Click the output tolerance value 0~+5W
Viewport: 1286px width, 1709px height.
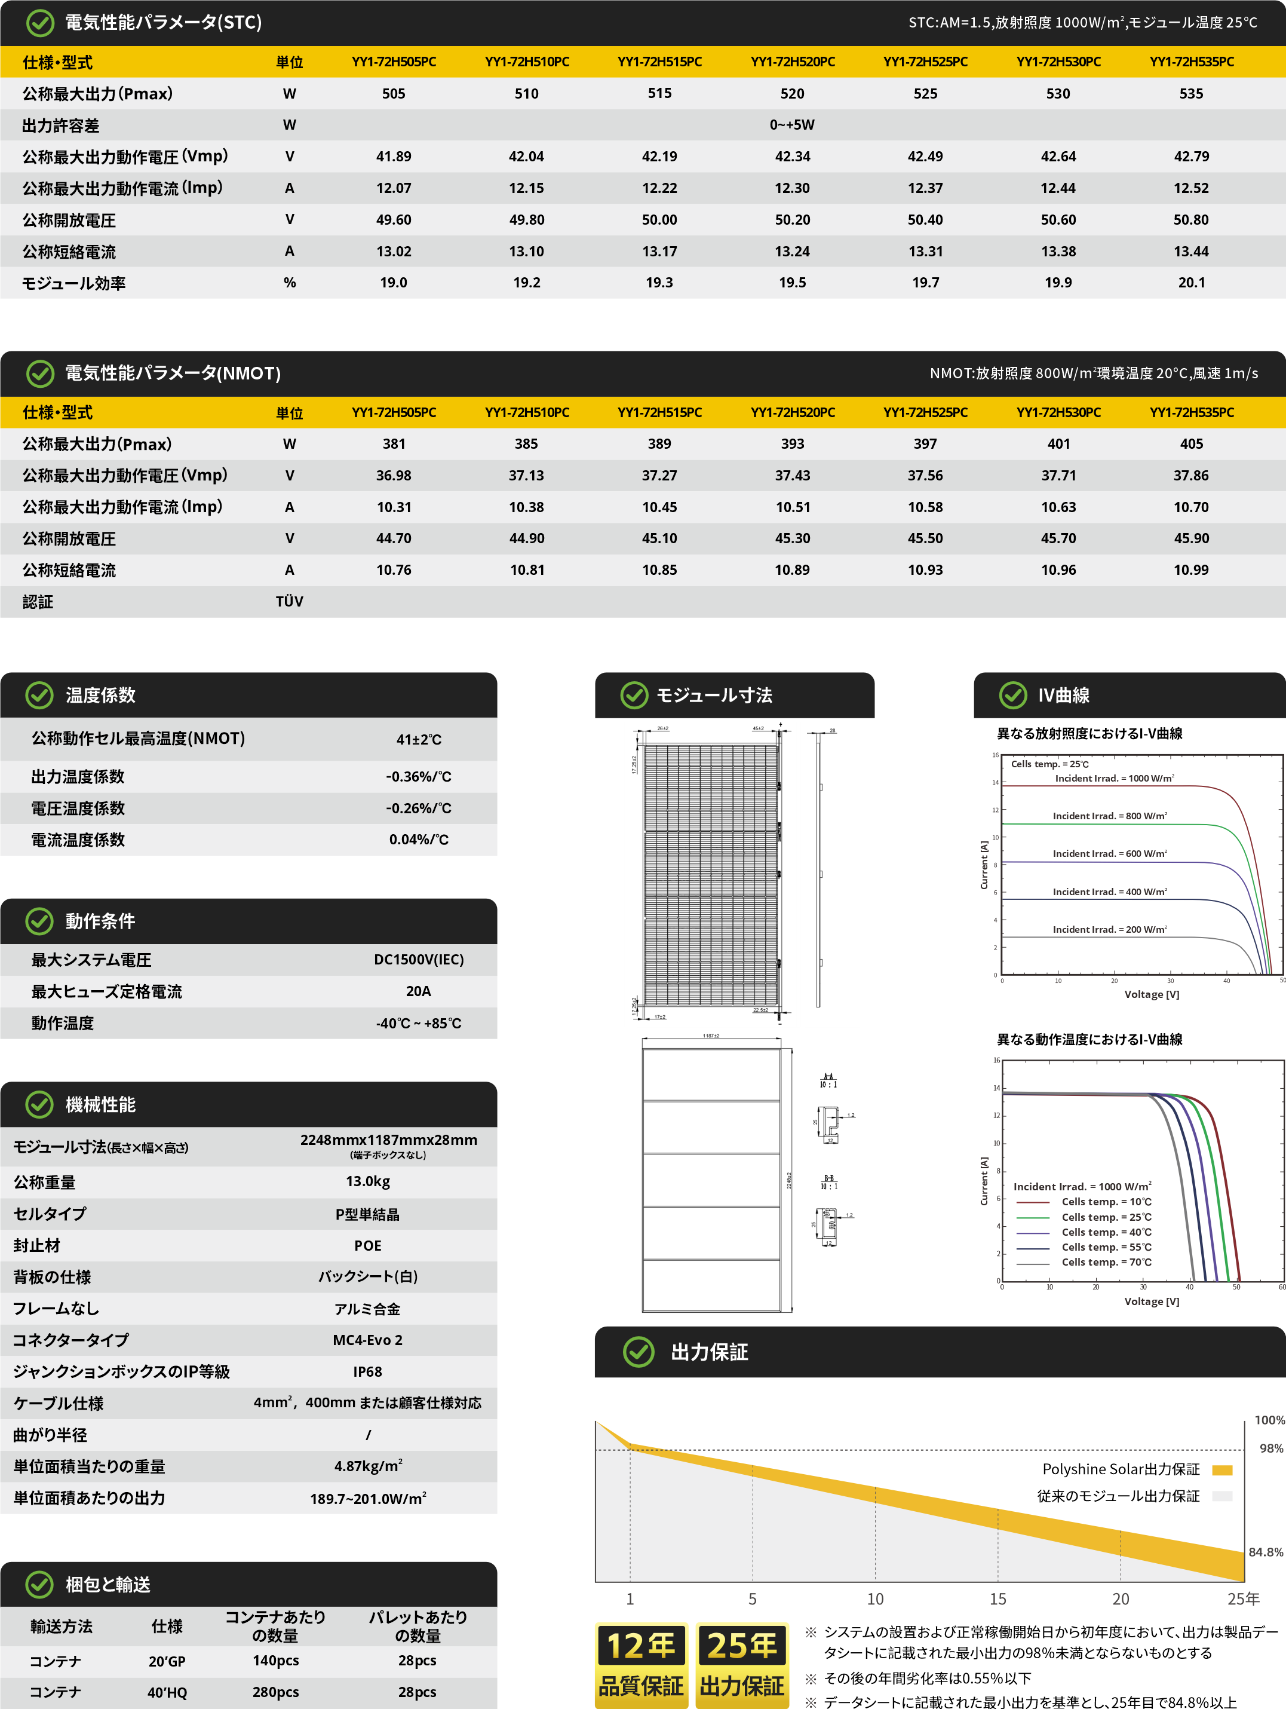coord(793,125)
